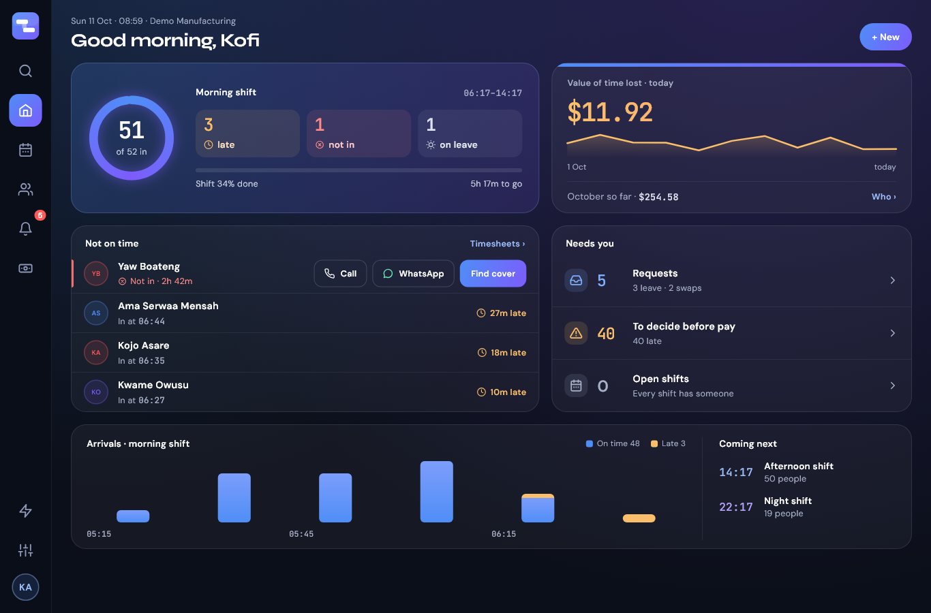Open the calendar schedule icon in sidebar
931x613 pixels.
tap(25, 150)
